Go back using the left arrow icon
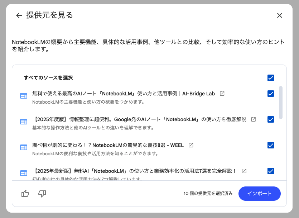 tap(19, 15)
